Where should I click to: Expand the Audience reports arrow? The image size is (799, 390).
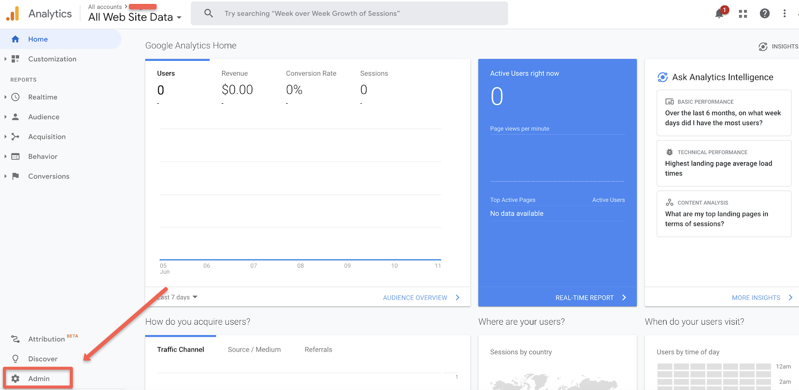(5, 117)
